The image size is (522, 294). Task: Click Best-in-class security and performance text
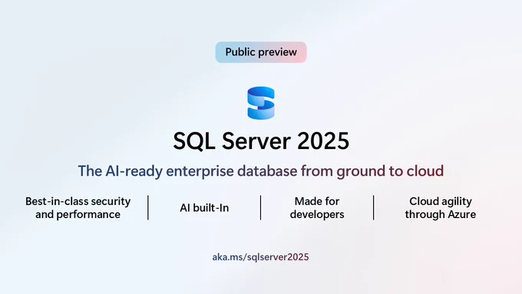pyautogui.click(x=78, y=208)
